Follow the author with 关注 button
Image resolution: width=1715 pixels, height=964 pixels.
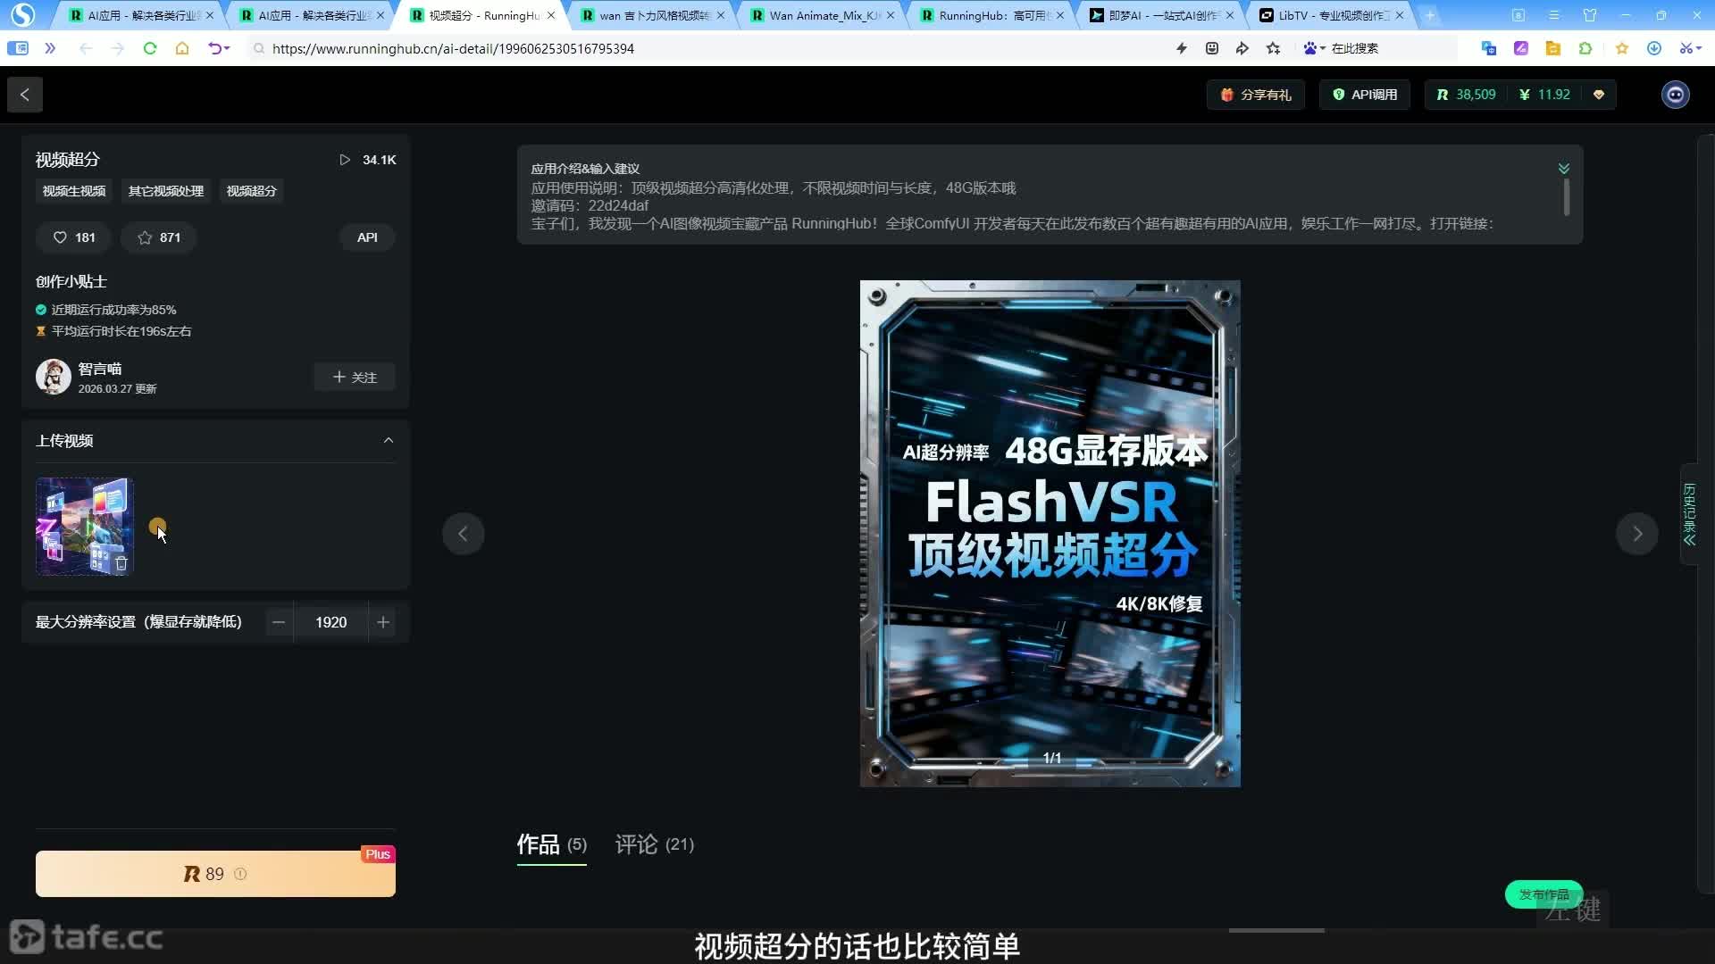pyautogui.click(x=355, y=378)
